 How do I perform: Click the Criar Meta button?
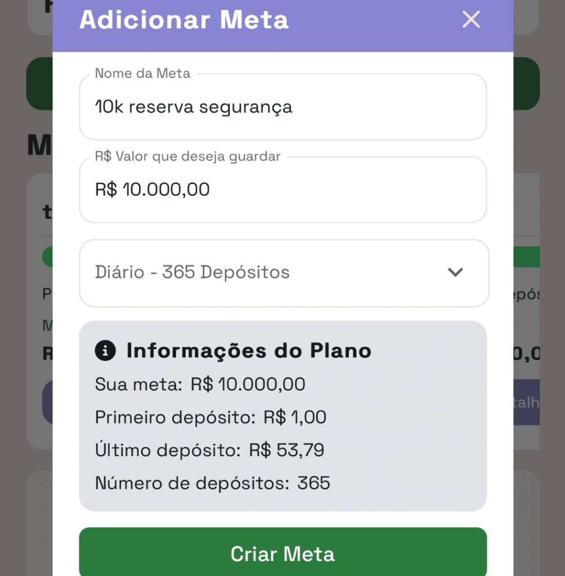[x=282, y=552]
